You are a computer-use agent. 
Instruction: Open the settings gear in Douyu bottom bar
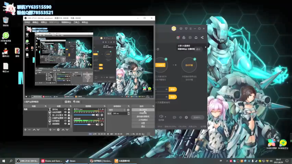[186, 117]
